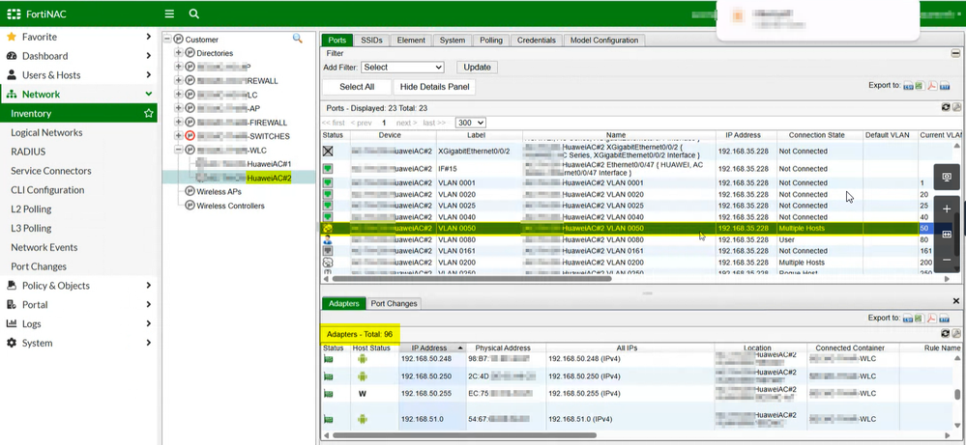The width and height of the screenshot is (966, 445).
Task: Close the Adapters details panel
Action: [x=956, y=301]
